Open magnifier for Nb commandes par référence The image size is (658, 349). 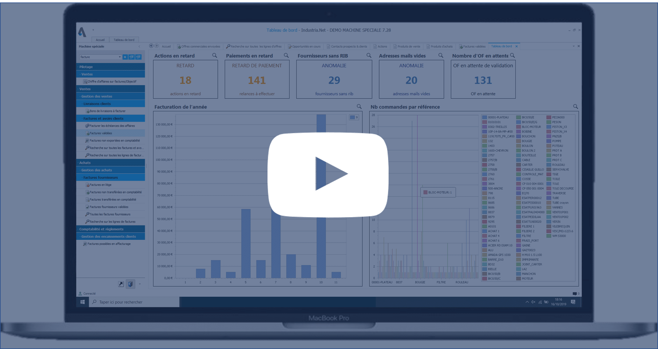click(x=576, y=106)
